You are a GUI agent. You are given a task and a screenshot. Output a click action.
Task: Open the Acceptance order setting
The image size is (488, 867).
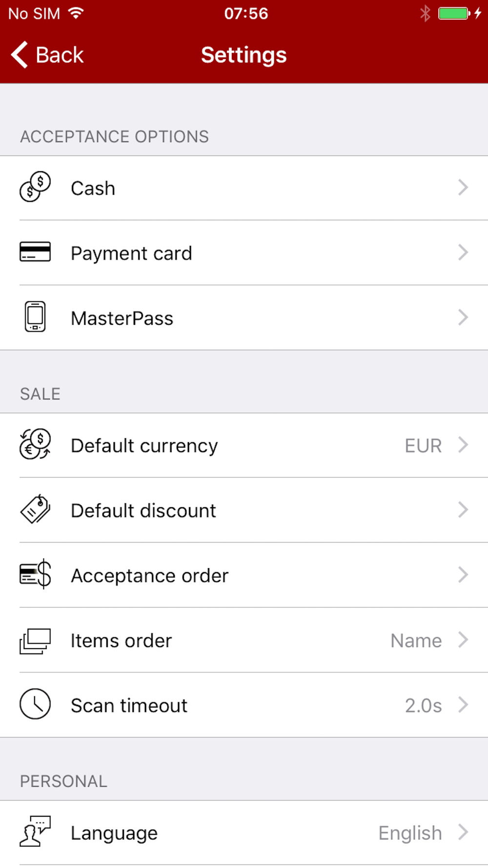tap(244, 575)
